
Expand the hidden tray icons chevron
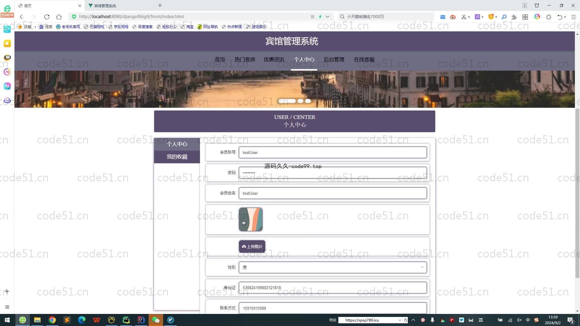pos(413,320)
